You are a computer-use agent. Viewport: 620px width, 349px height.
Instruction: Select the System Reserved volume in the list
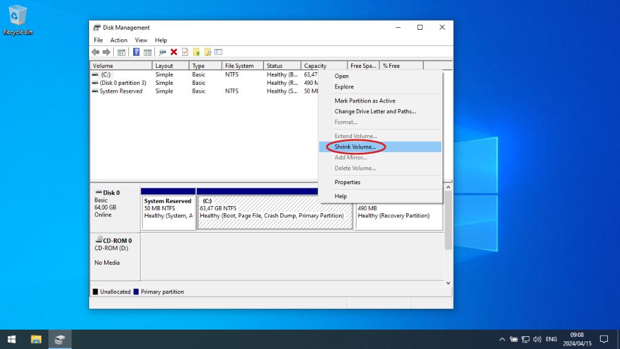point(120,91)
